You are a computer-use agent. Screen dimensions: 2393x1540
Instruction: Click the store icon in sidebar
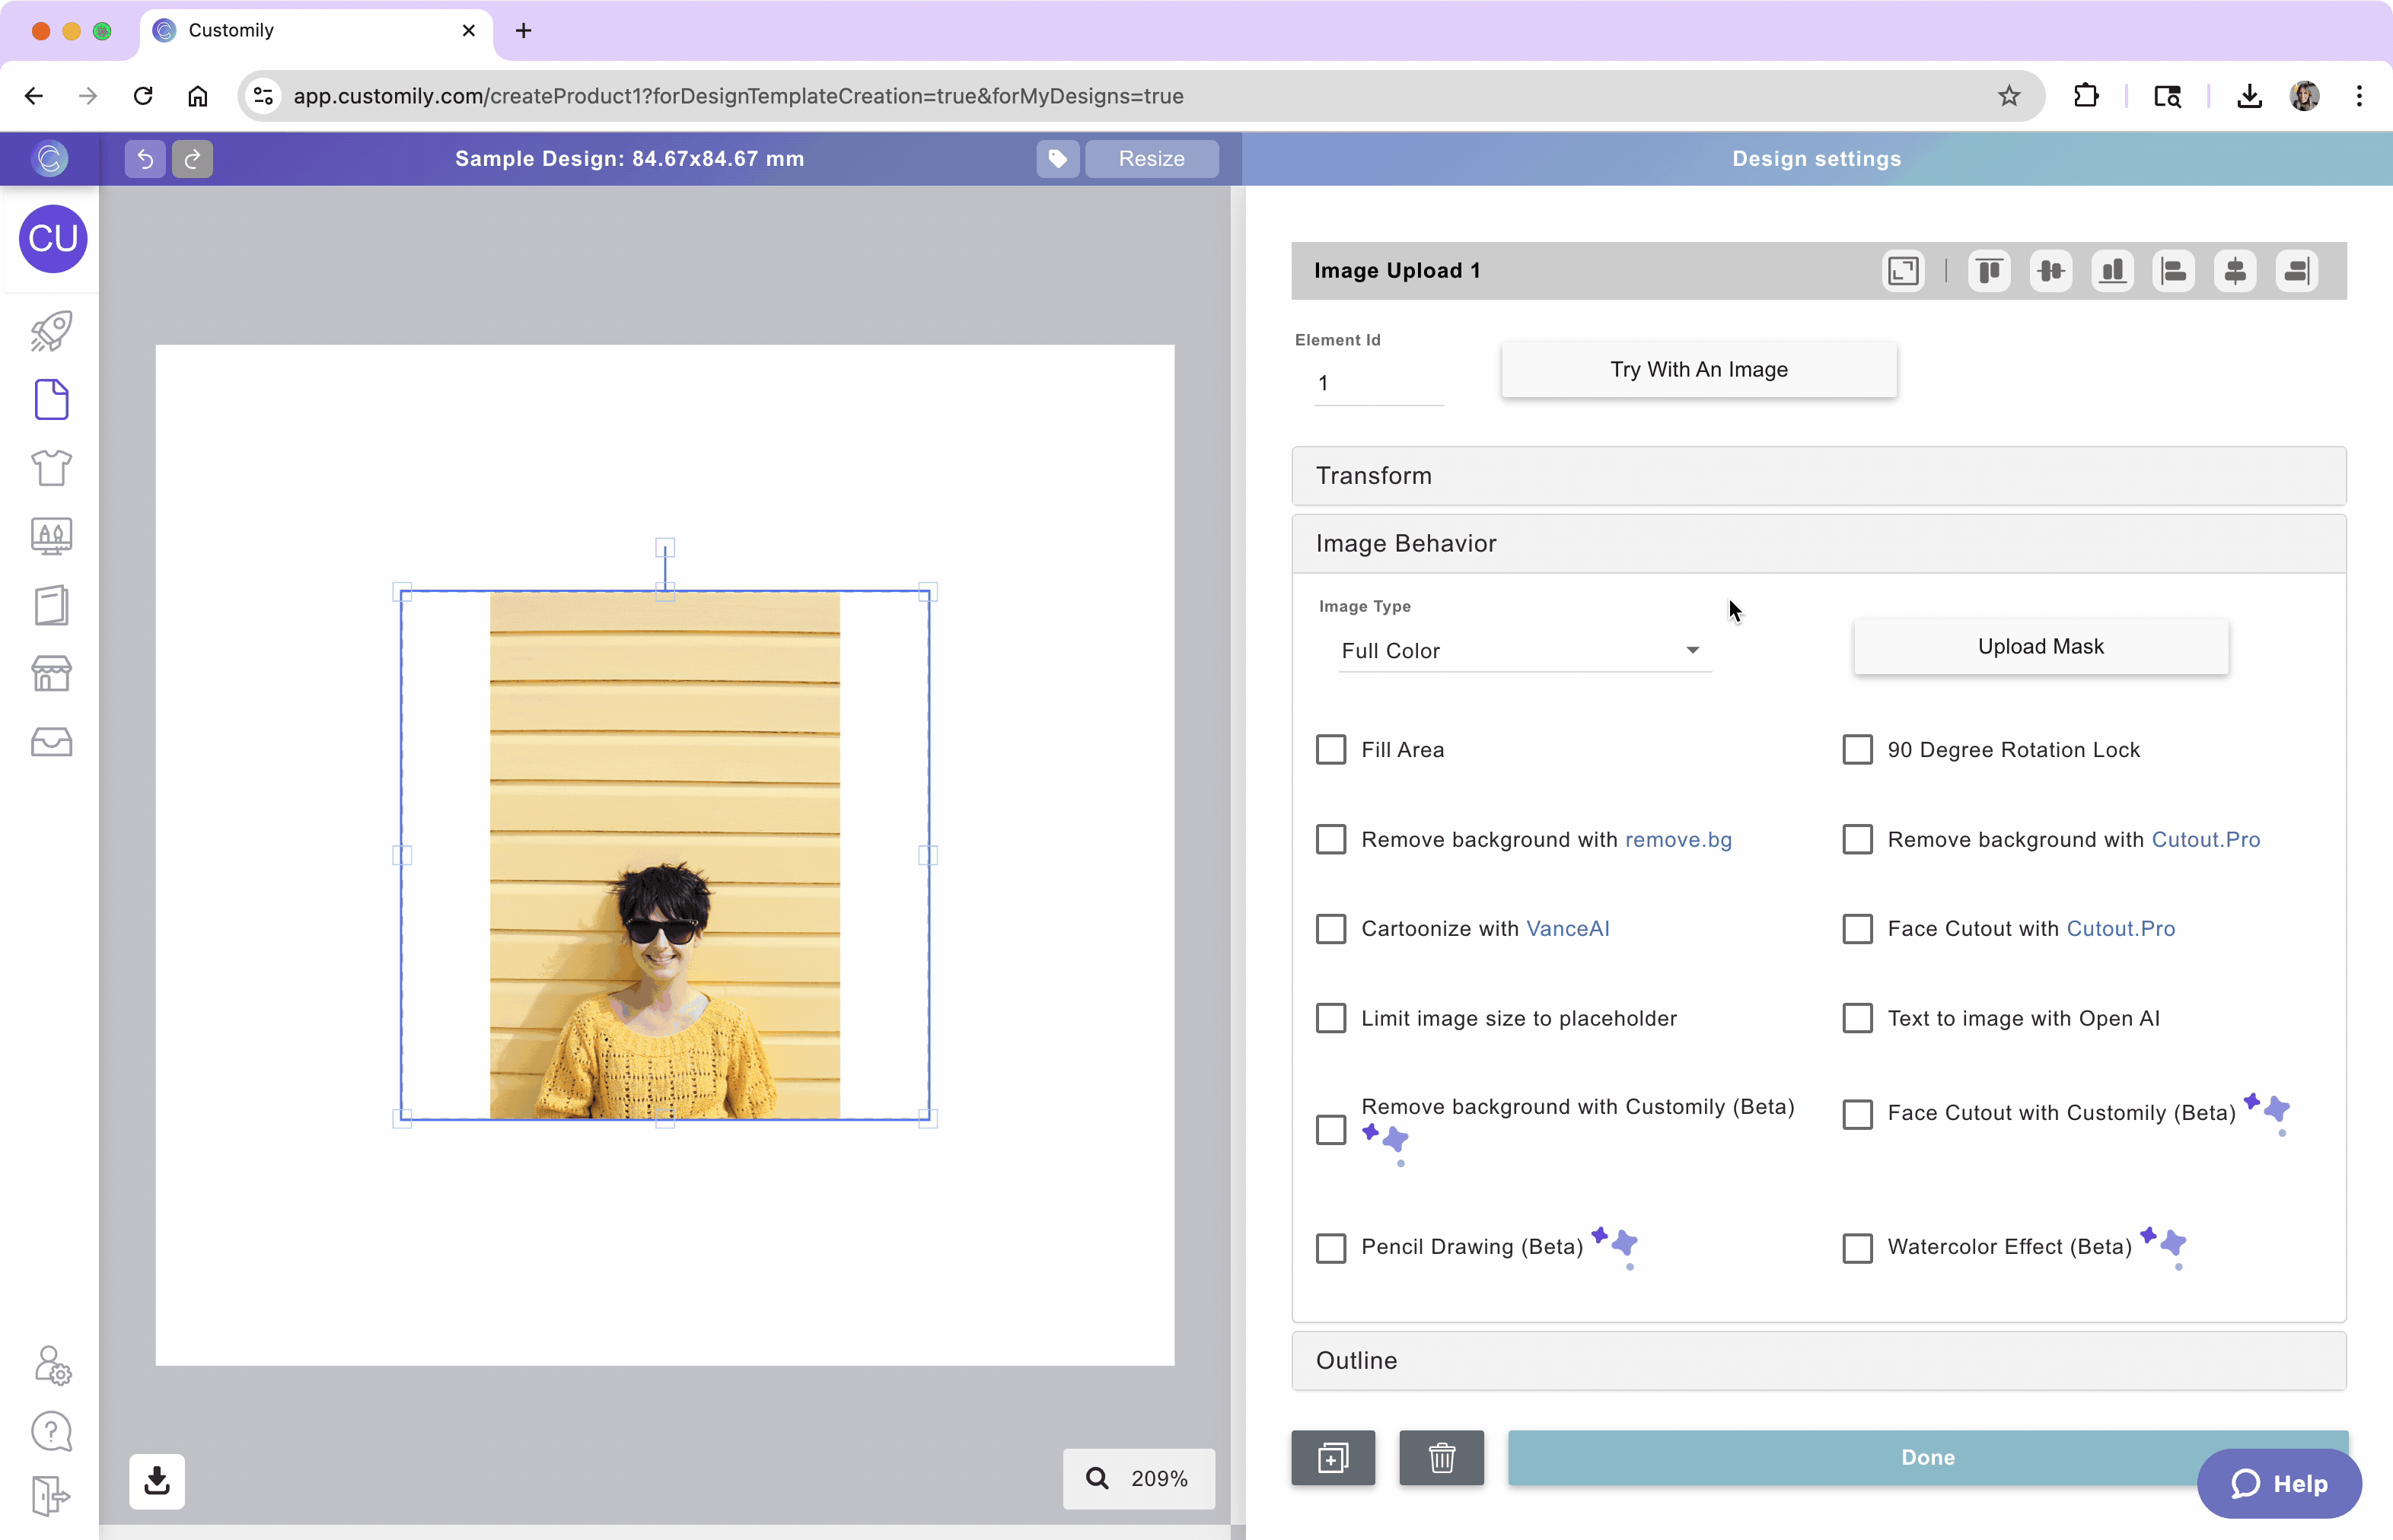tap(51, 673)
